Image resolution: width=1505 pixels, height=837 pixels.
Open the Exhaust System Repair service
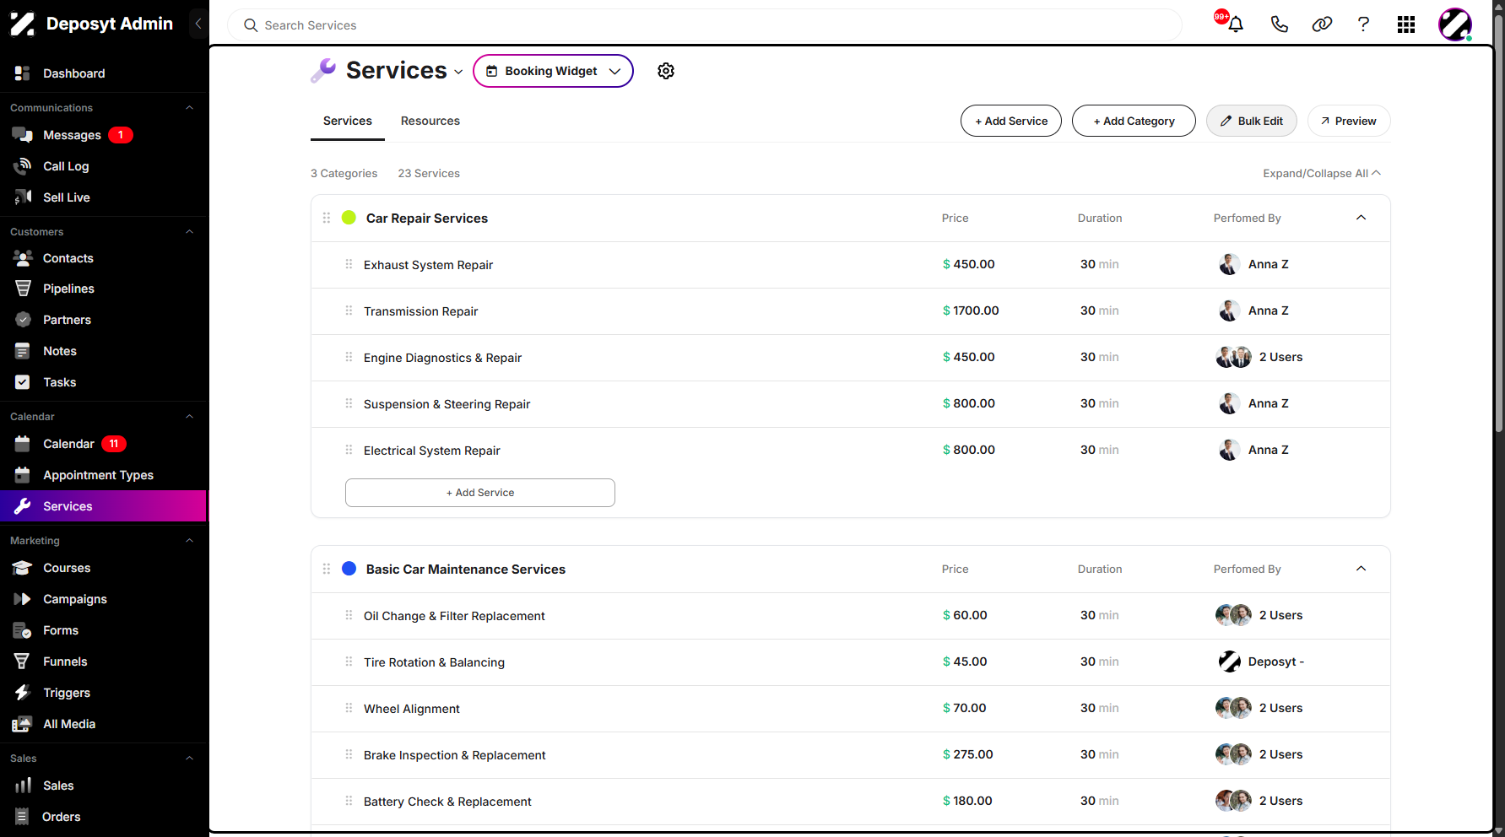[428, 265]
